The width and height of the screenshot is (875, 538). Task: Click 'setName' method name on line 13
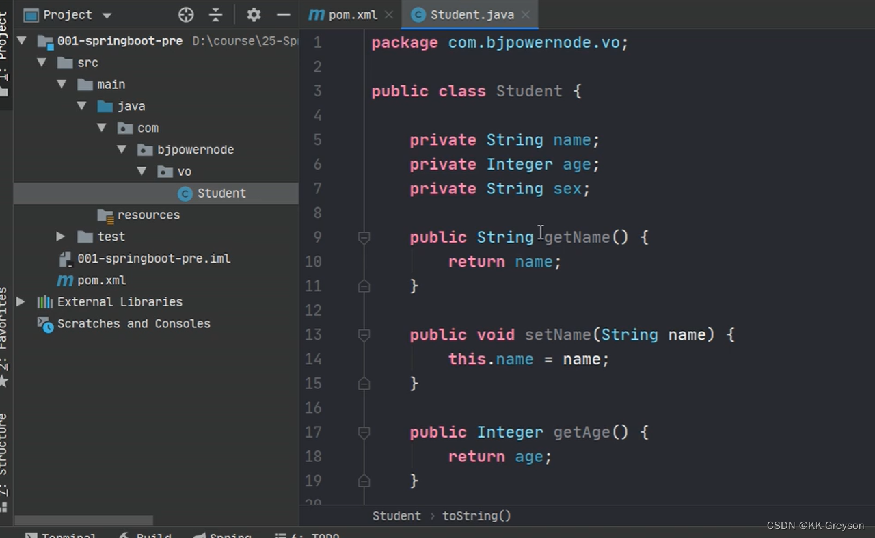(x=558, y=335)
